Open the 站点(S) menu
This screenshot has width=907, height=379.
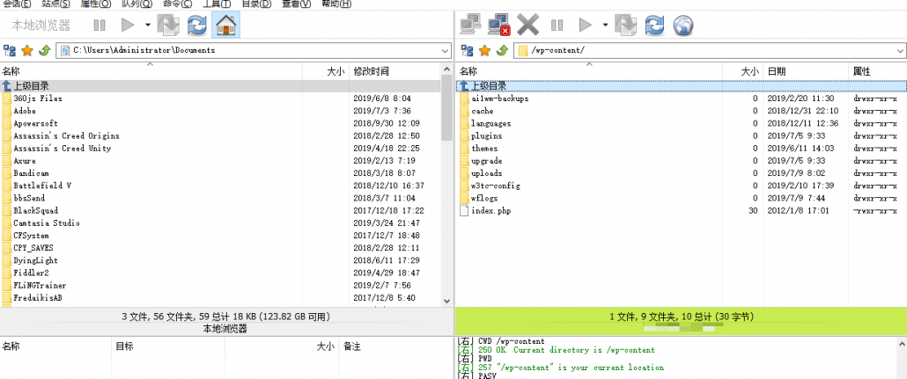[56, 4]
